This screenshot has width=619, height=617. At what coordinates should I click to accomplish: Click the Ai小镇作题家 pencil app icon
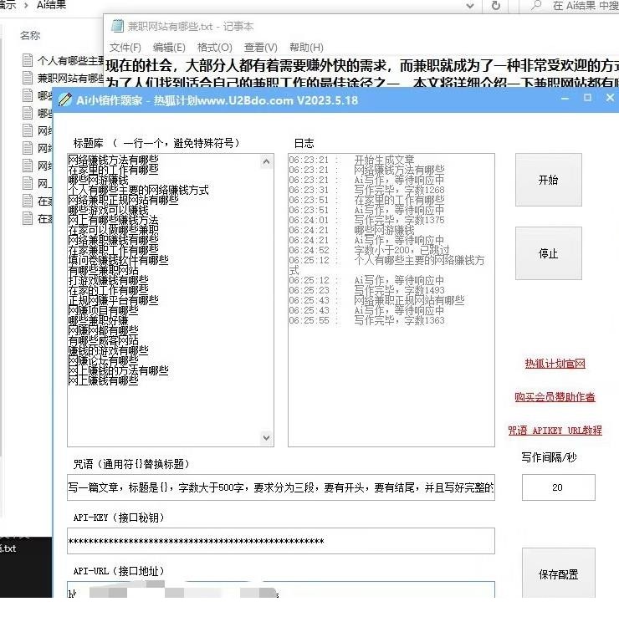tap(64, 99)
